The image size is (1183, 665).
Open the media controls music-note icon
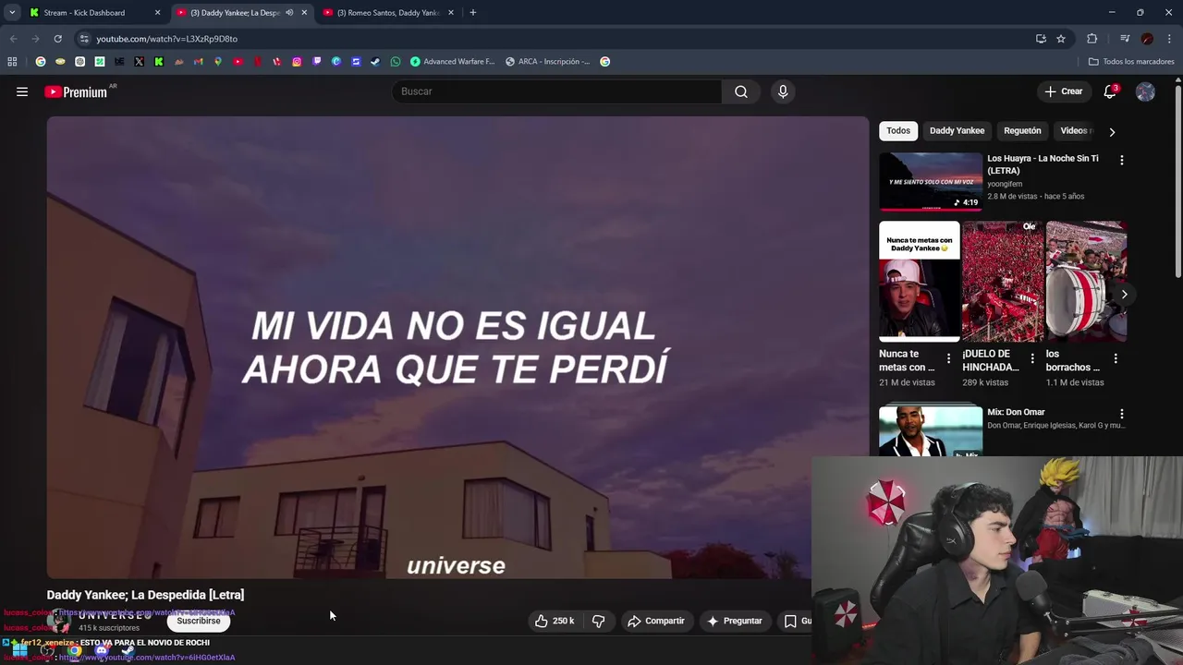coord(1125,39)
